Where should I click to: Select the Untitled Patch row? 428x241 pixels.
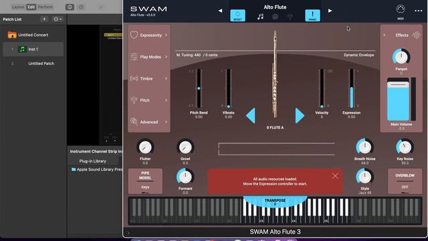pyautogui.click(x=33, y=64)
